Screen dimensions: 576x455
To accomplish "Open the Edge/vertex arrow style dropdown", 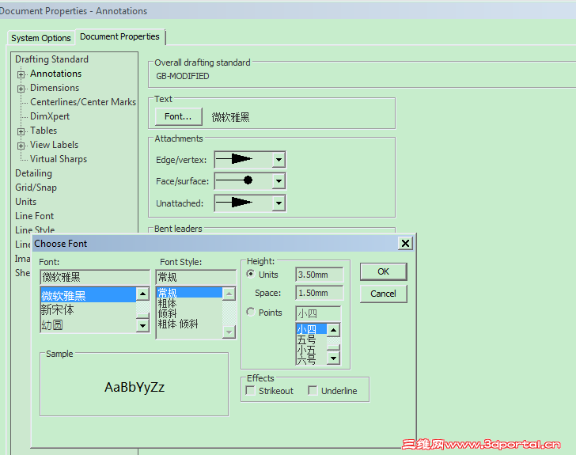I will click(x=279, y=160).
